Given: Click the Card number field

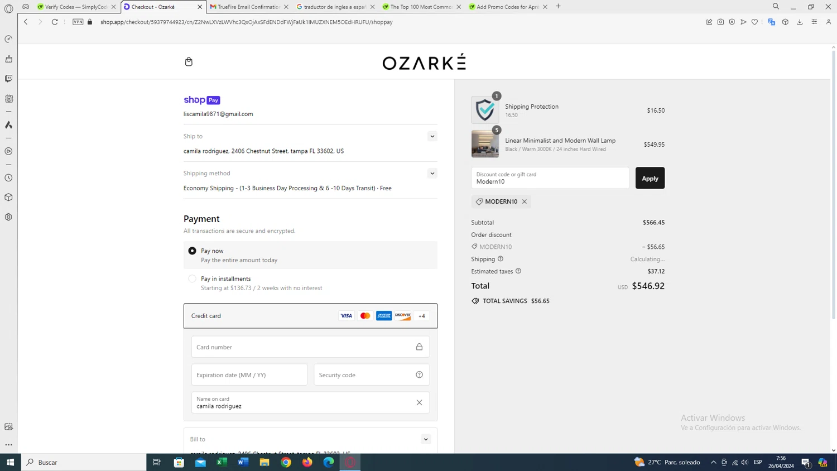Looking at the screenshot, I should [310, 347].
